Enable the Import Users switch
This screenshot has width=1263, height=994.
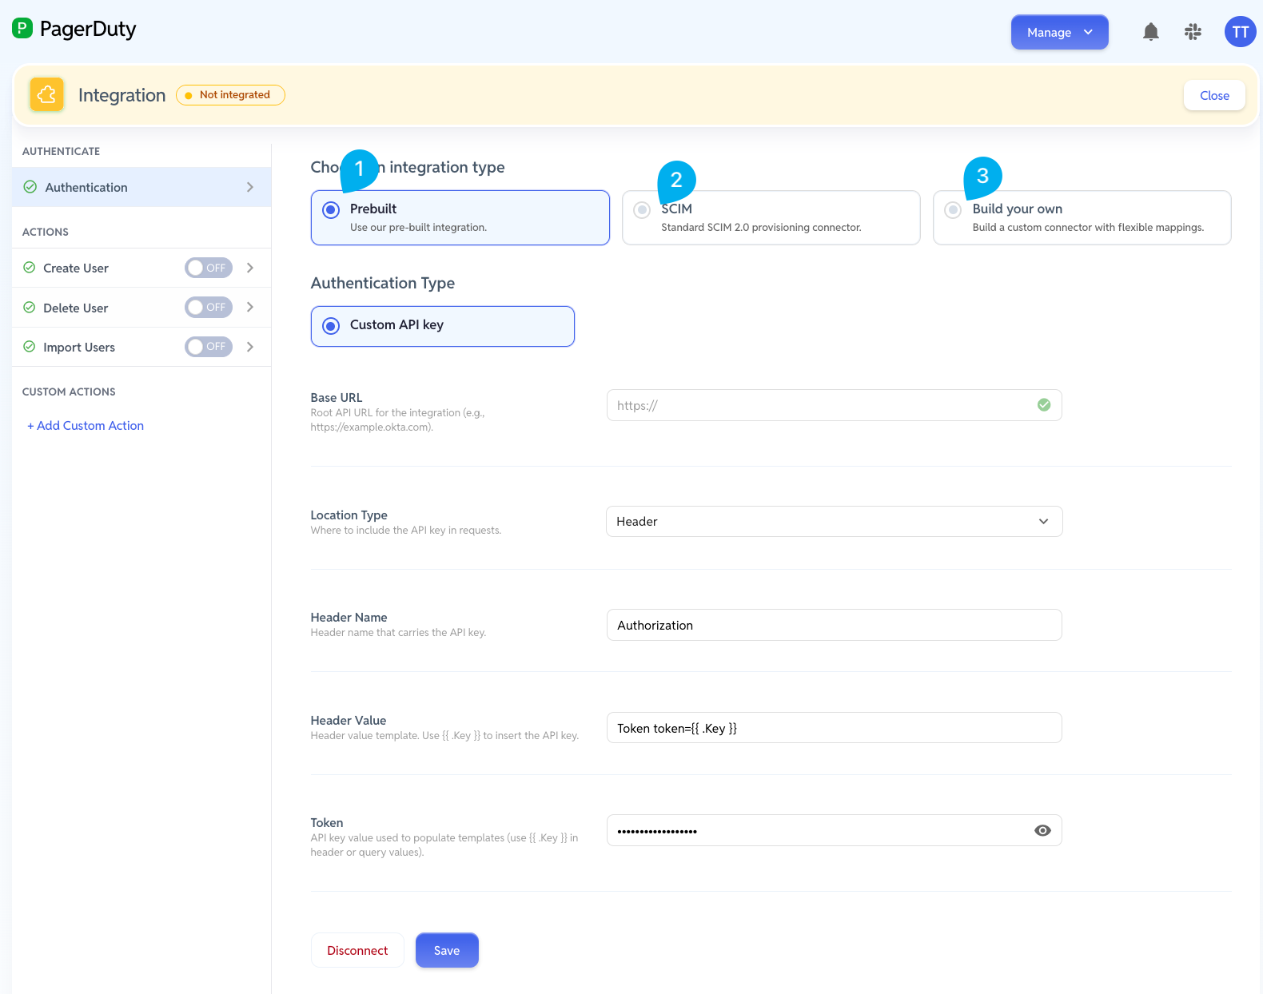click(x=209, y=347)
